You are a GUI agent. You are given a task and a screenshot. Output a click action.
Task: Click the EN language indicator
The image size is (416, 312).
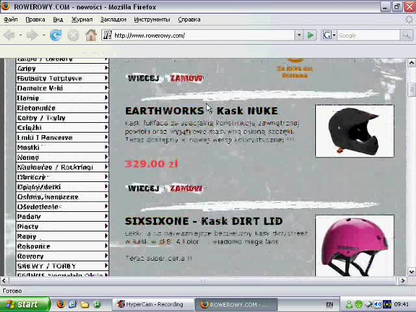[330, 304]
